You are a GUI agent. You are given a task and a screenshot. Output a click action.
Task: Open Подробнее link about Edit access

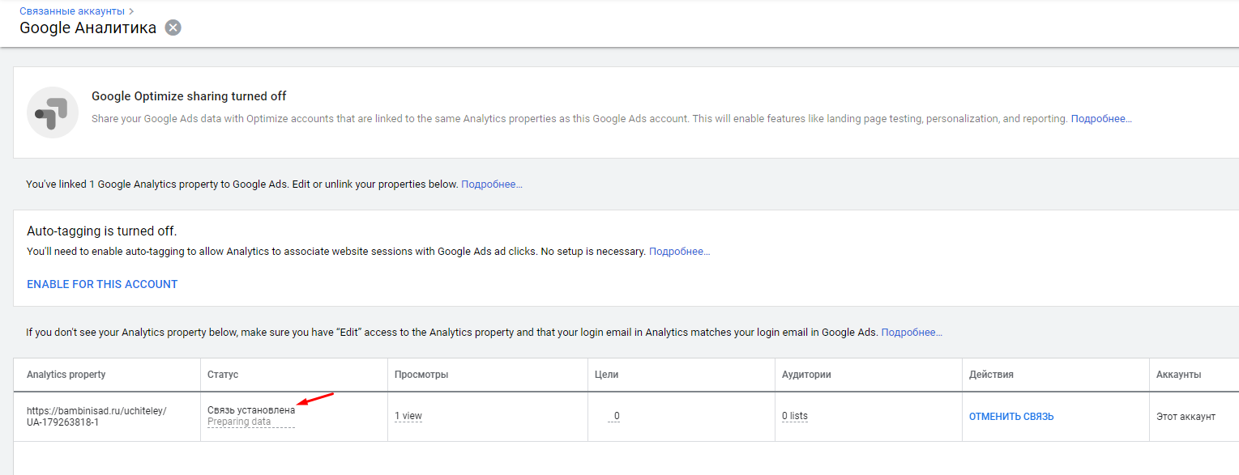pyautogui.click(x=912, y=333)
